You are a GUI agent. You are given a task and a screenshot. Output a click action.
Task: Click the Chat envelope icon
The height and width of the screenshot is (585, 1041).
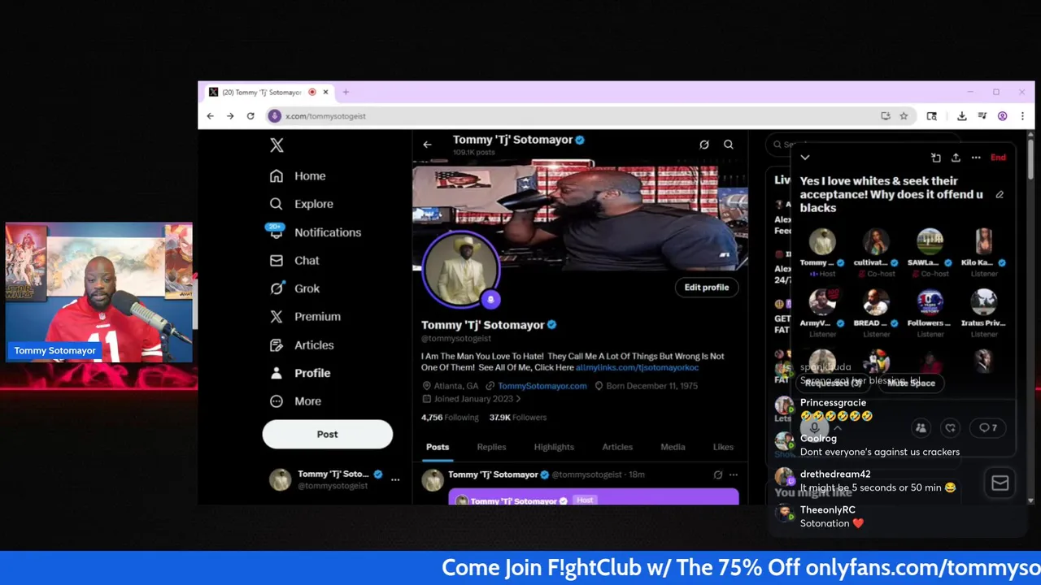pyautogui.click(x=277, y=261)
